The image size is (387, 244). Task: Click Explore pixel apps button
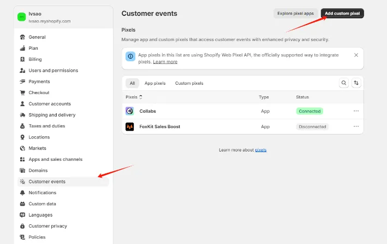(x=295, y=13)
